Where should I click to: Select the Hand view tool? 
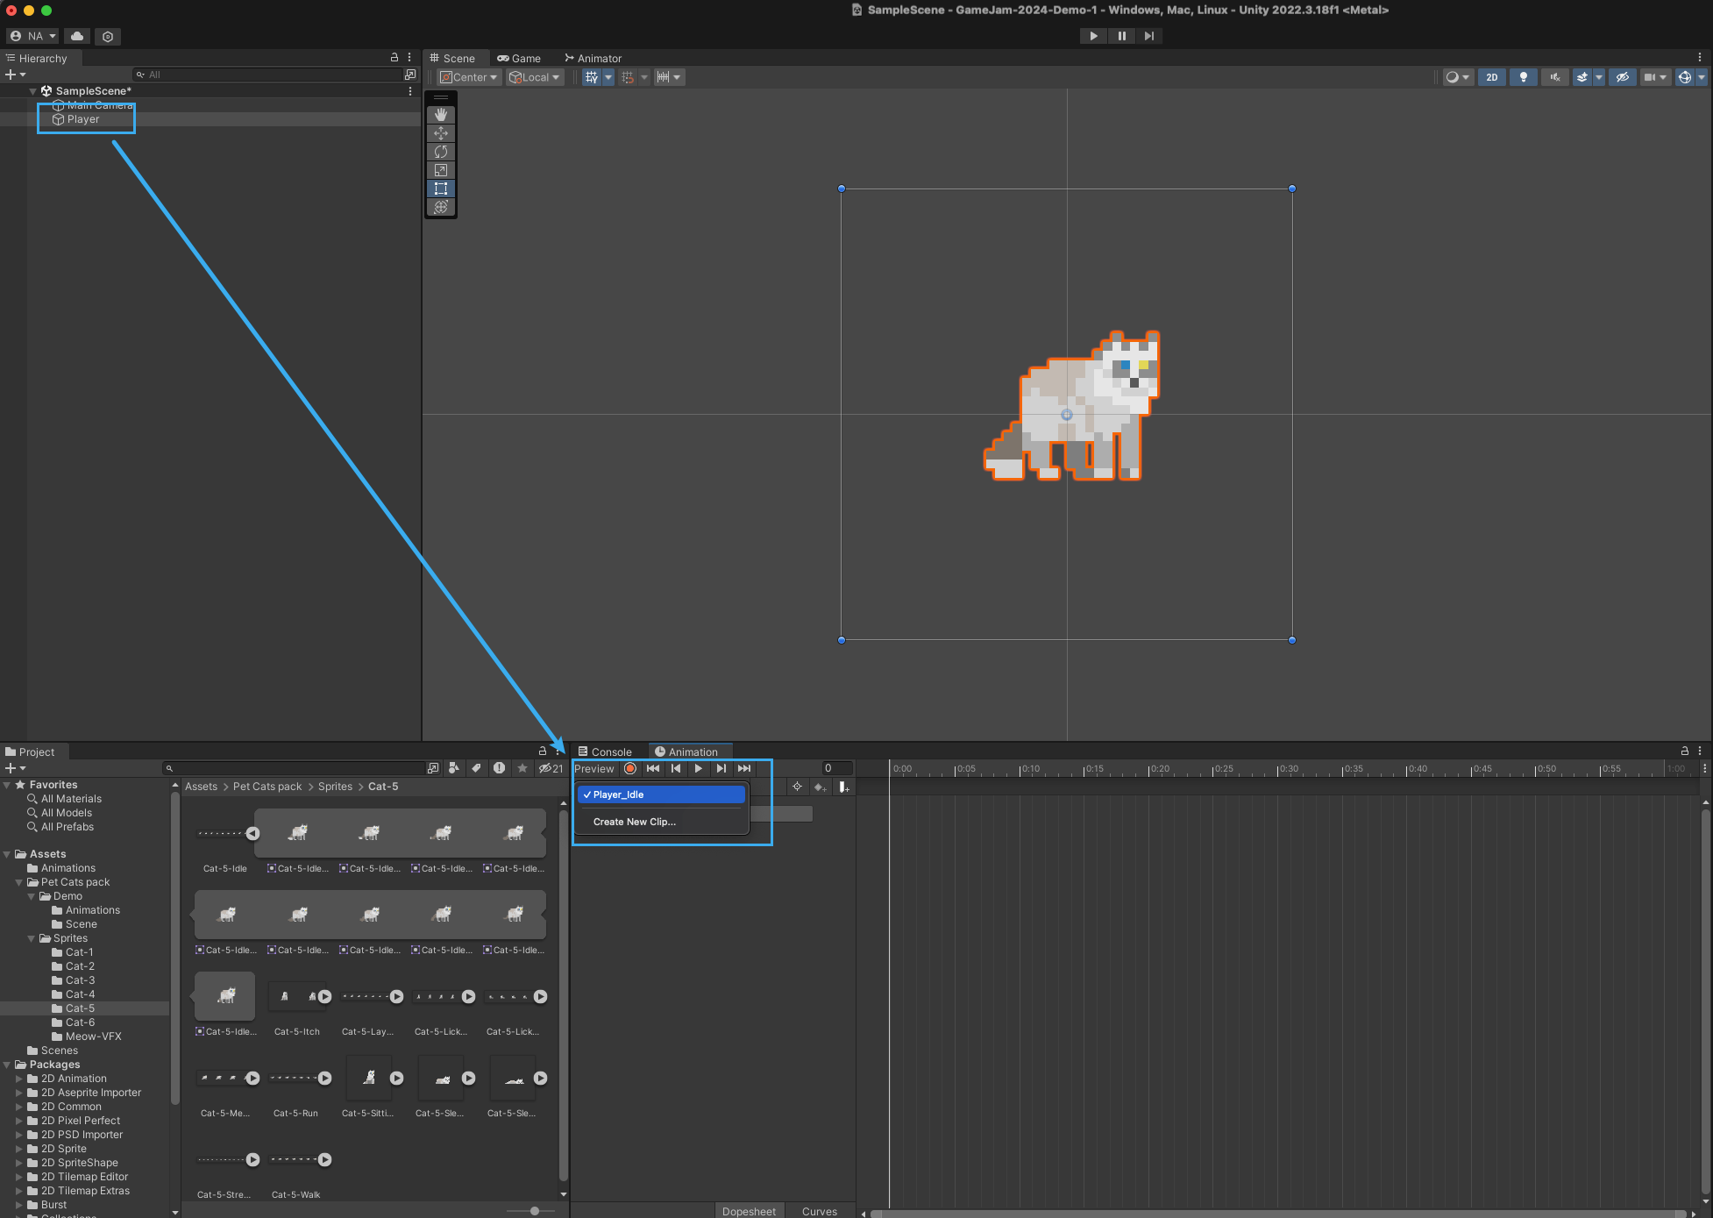point(441,115)
